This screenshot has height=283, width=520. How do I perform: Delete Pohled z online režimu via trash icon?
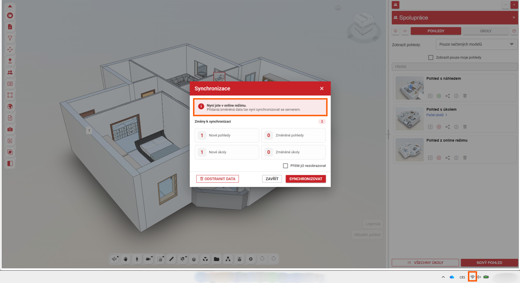coord(465,158)
